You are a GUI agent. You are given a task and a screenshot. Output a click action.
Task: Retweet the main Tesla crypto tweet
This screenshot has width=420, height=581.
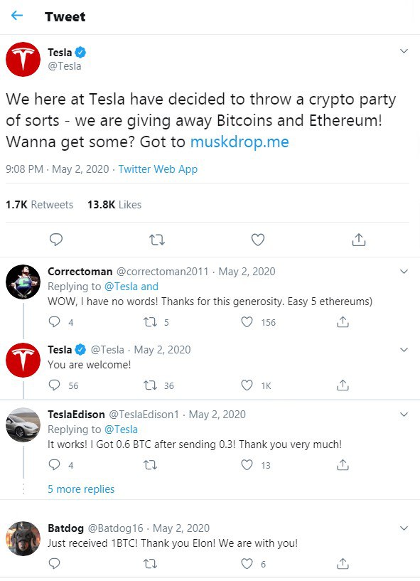[x=157, y=240]
